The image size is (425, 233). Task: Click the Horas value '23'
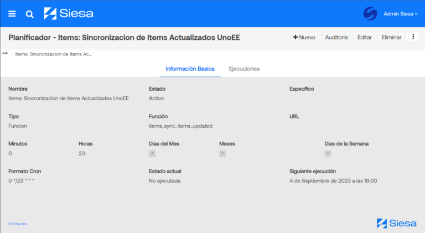(82, 153)
